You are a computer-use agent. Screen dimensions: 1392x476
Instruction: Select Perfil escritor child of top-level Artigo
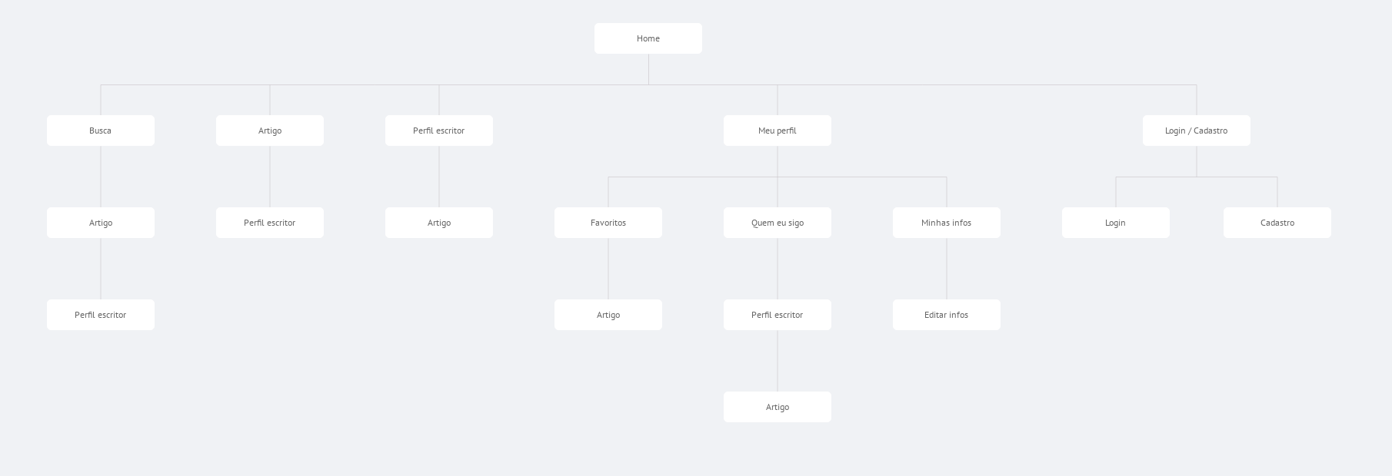pyautogui.click(x=270, y=223)
